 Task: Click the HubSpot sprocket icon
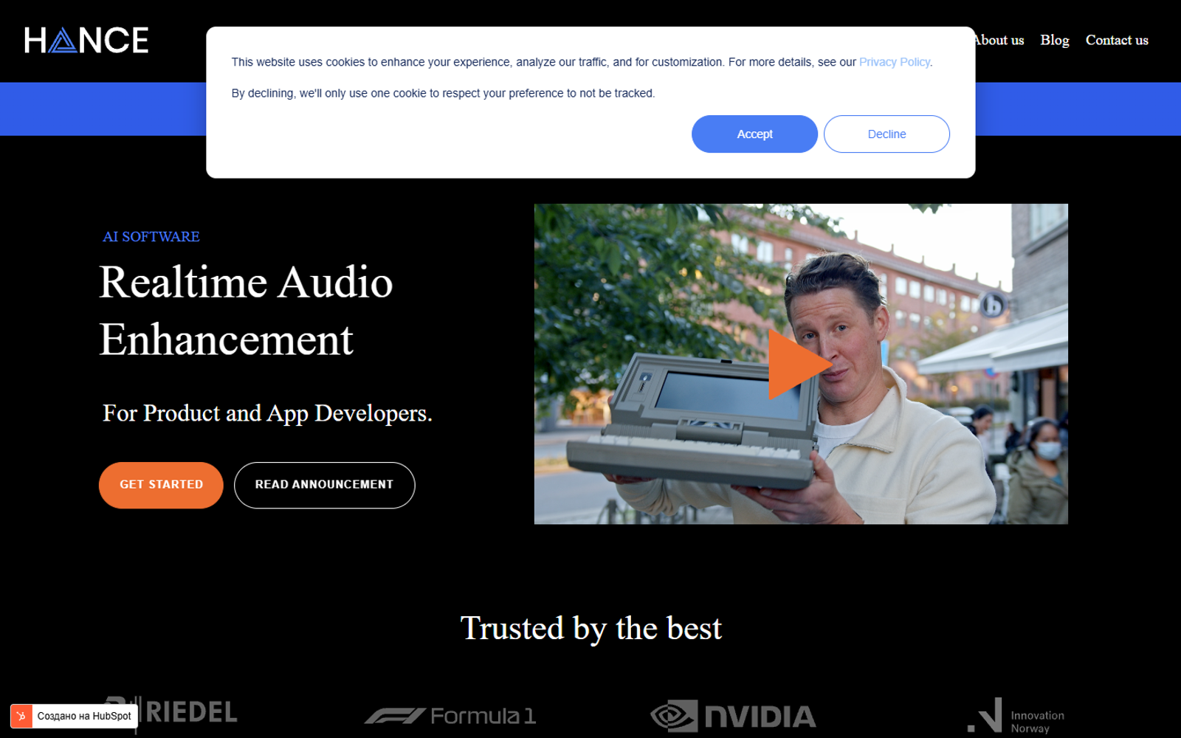[21, 716]
